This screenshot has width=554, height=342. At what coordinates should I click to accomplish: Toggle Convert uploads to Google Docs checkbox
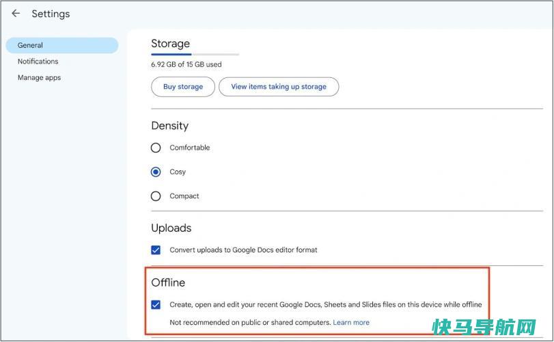156,250
